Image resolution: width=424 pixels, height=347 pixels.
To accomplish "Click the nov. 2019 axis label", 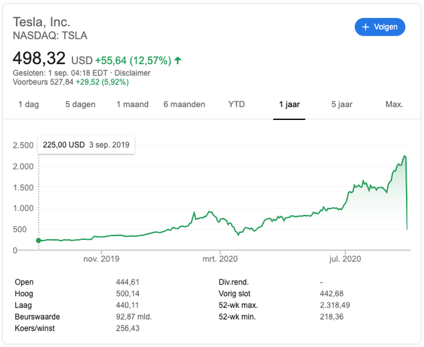I will tap(101, 259).
